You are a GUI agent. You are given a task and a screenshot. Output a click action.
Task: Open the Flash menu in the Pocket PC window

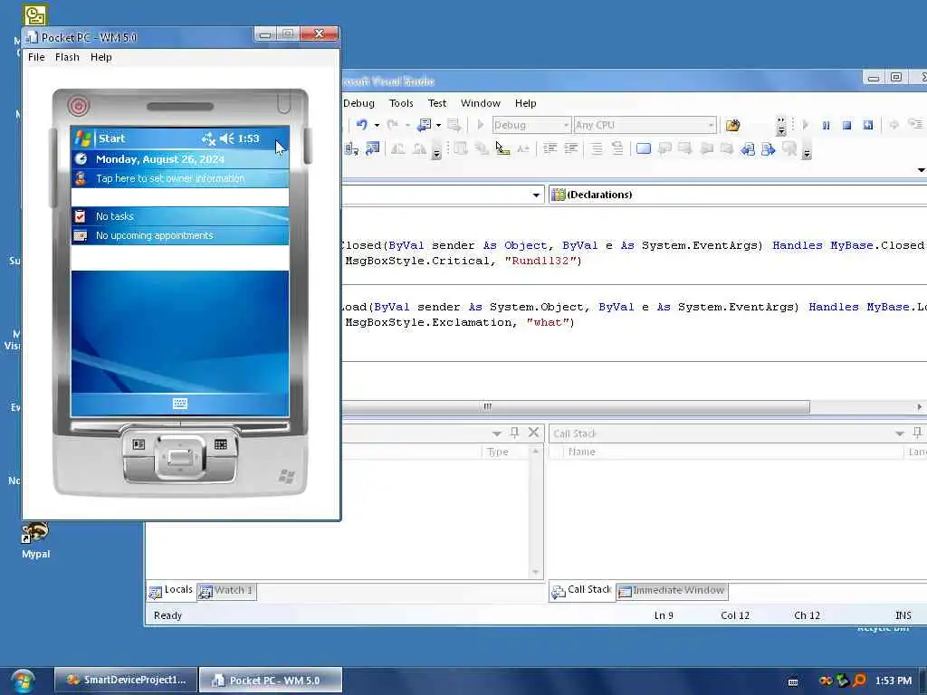(67, 57)
